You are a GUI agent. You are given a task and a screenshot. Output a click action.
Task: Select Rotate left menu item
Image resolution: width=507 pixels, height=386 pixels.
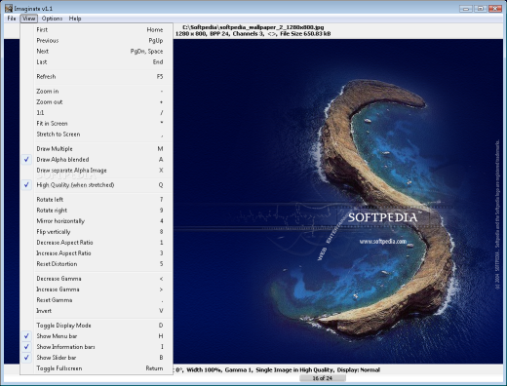pos(97,200)
